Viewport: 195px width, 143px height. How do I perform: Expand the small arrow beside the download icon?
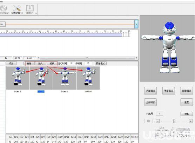(36, 14)
